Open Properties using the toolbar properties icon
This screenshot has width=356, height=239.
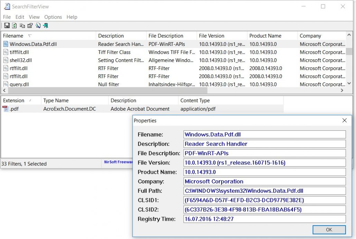point(30,25)
